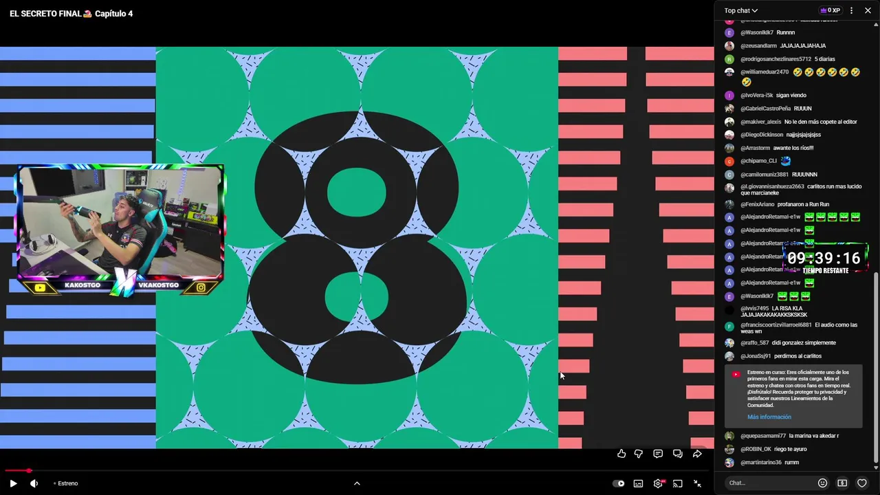The height and width of the screenshot is (495, 880).
Task: Focus the Chat... message input field
Action: (x=770, y=483)
